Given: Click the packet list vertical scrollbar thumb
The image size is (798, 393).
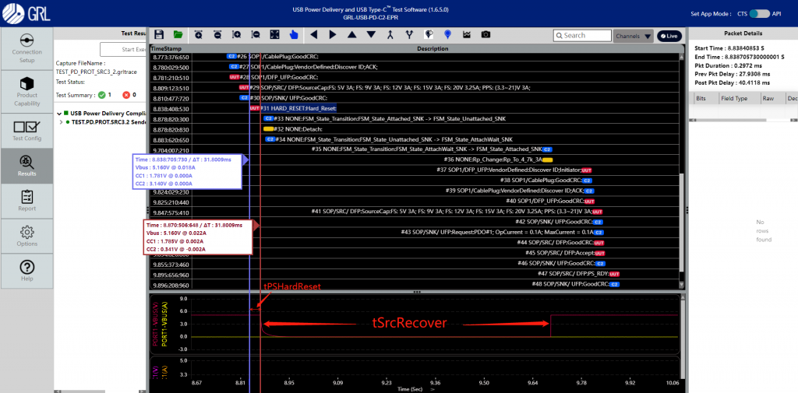Looking at the screenshot, I should 681,223.
